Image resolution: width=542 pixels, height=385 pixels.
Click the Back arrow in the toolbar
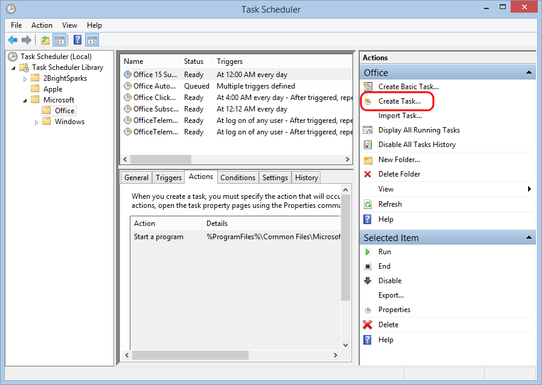point(13,40)
